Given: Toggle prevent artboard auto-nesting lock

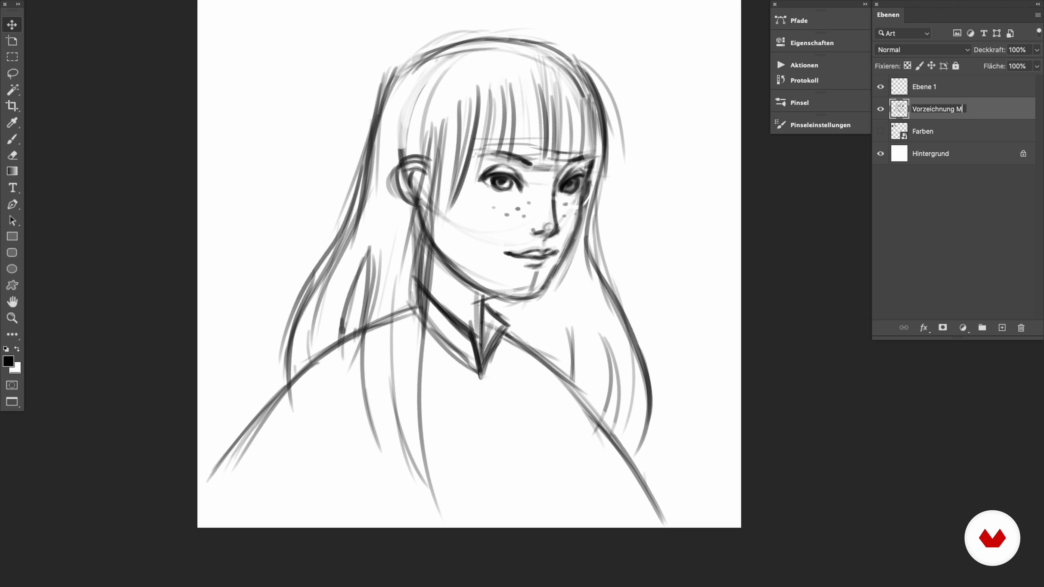Looking at the screenshot, I should pyautogui.click(x=943, y=65).
